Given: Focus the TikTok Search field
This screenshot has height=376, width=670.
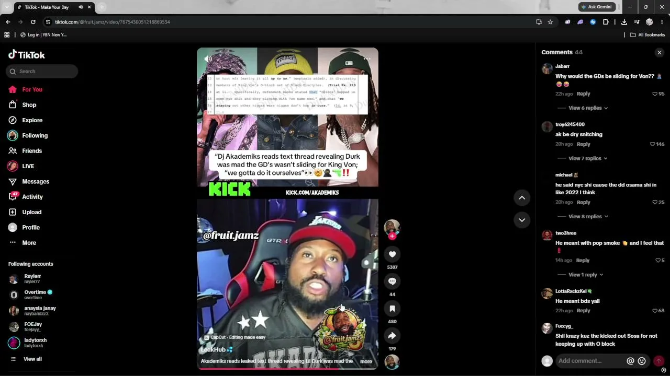Looking at the screenshot, I should coord(42,72).
